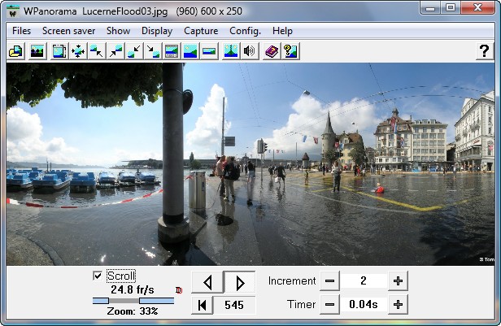The image size is (501, 326).
Task: Open the purple help book icon
Action: (272, 51)
